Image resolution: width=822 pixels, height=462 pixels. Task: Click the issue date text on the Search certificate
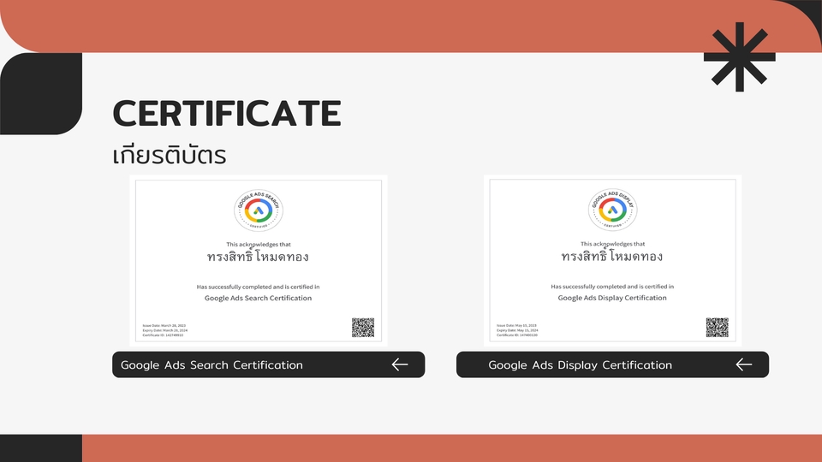click(163, 326)
